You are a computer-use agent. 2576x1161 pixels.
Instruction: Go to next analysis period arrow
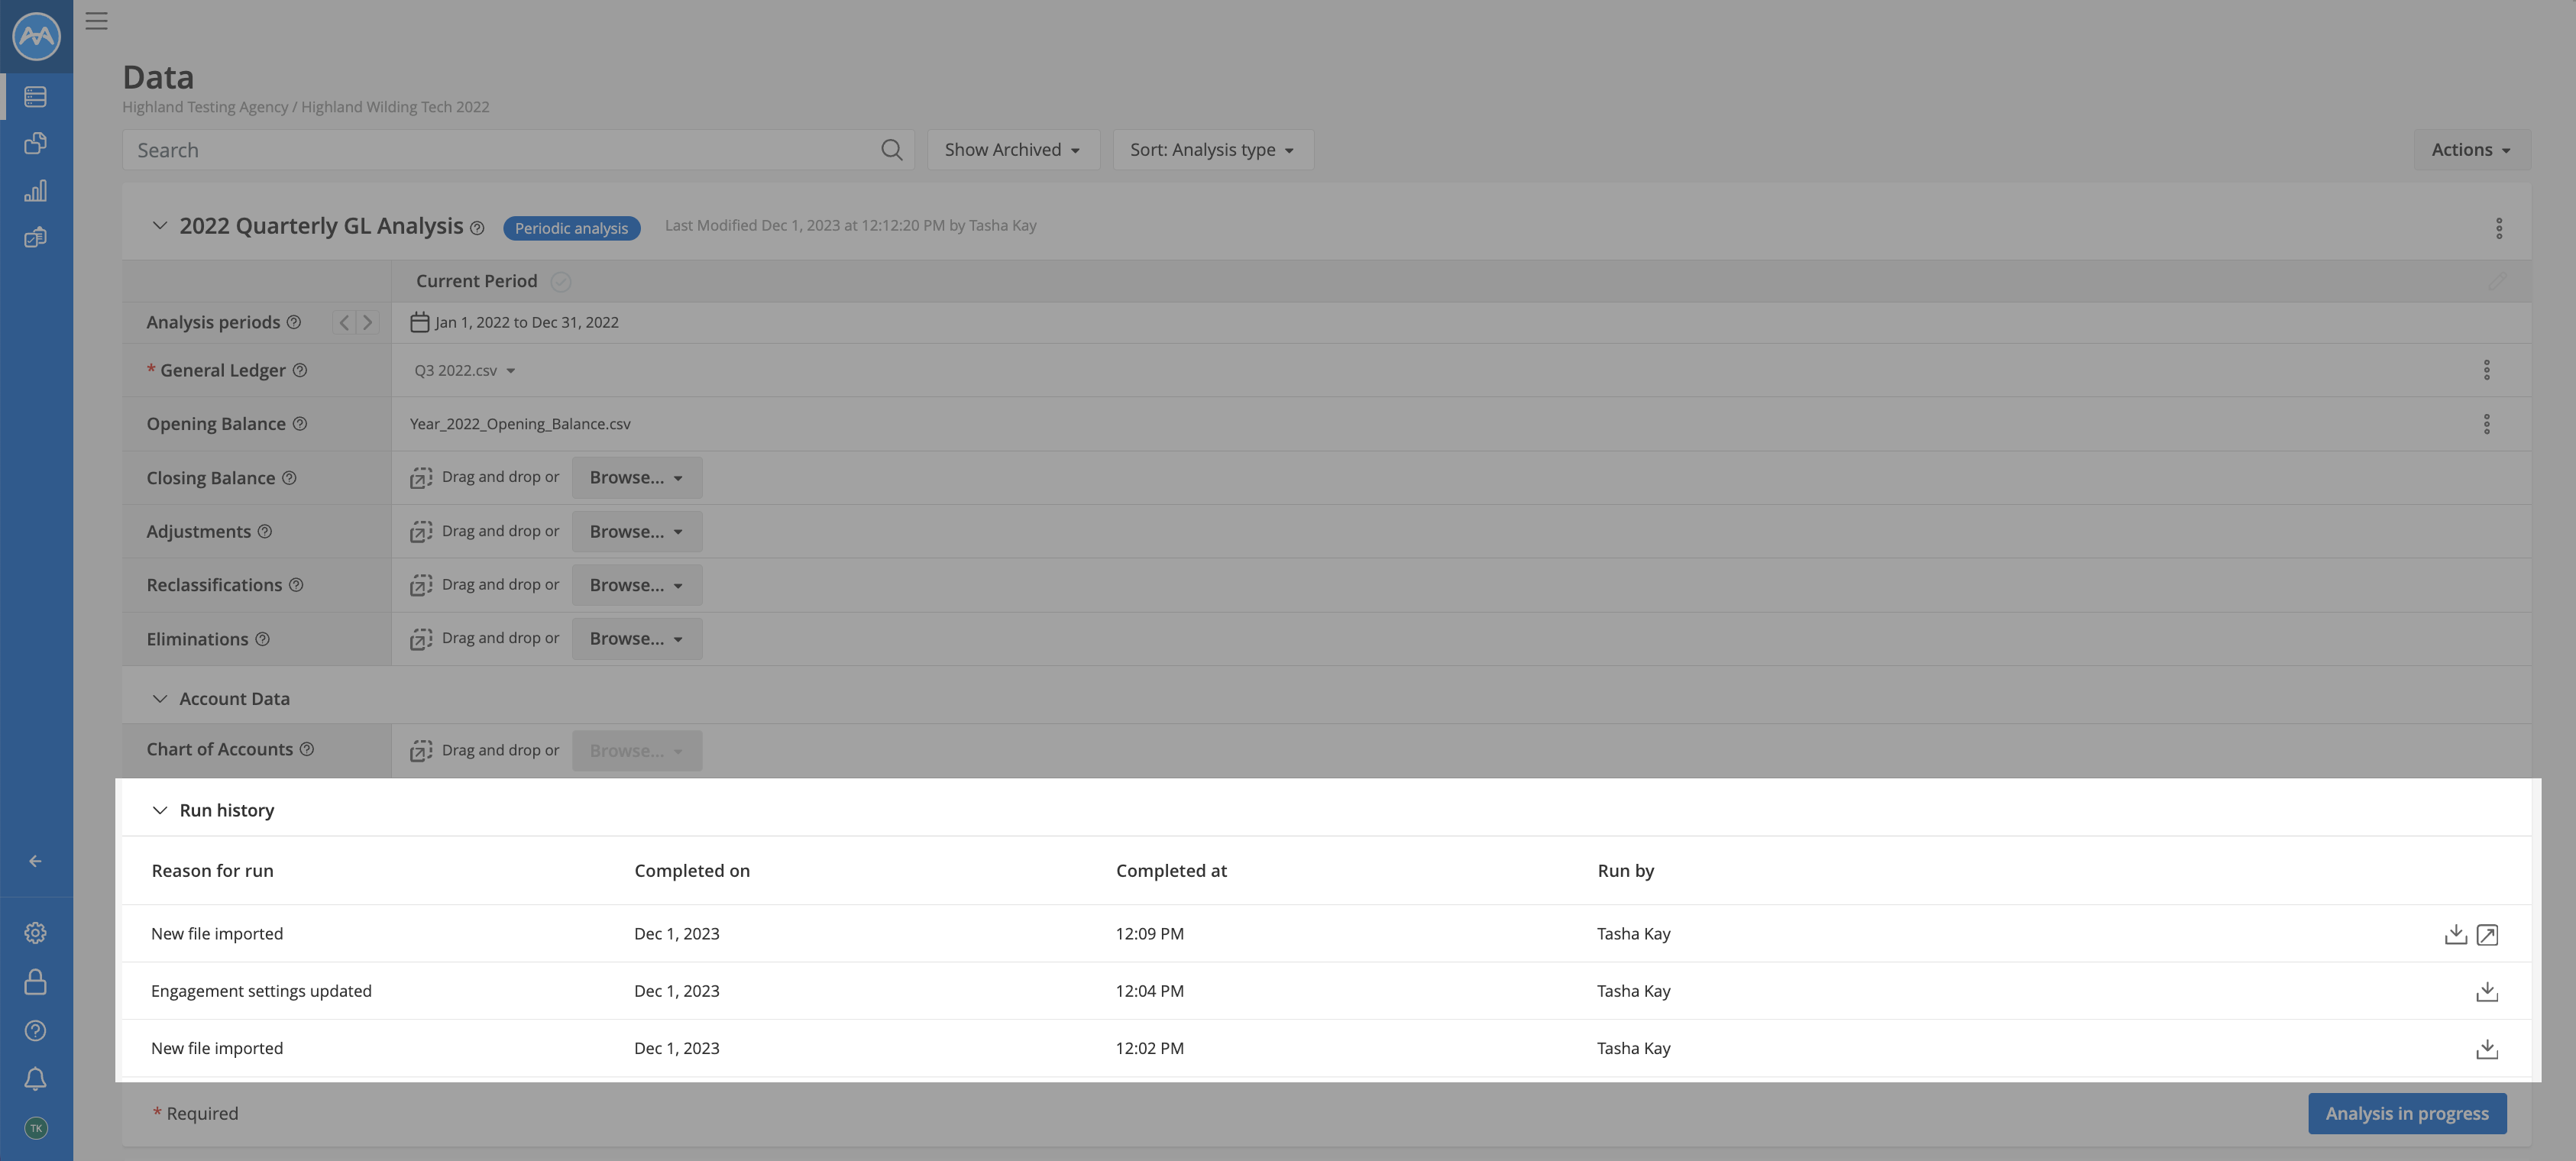point(367,322)
